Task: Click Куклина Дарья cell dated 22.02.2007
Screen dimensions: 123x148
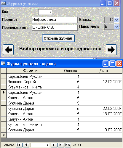Action: click(31, 108)
